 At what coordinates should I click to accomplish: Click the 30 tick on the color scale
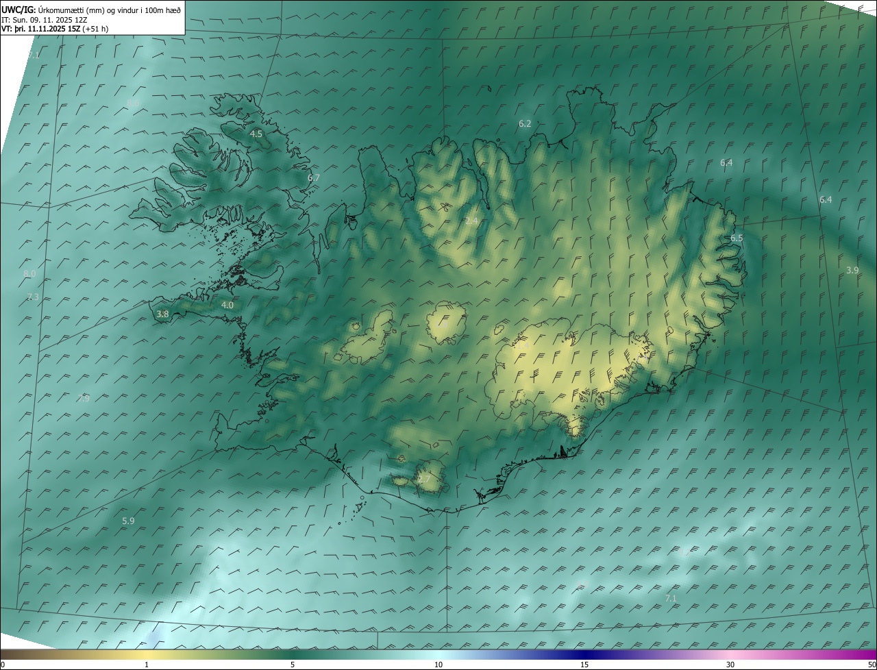[x=730, y=665]
